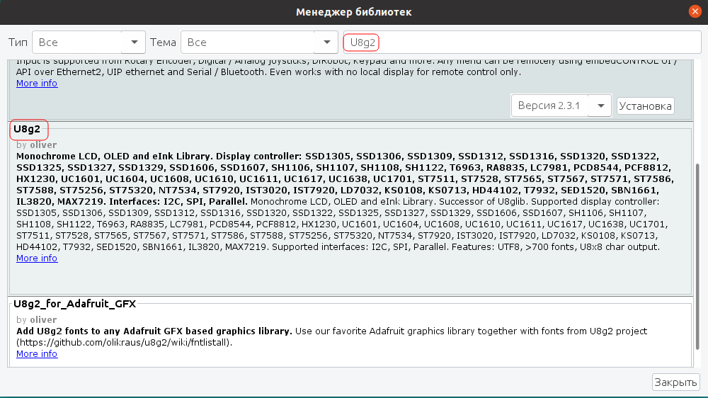Select the U8g2_for_Adafruit_GFX library entry title
708x398 pixels.
point(74,304)
